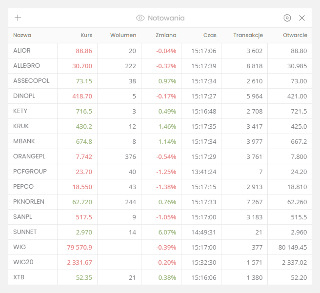Click PCFGROUP time 13:41:24

pos(204,172)
